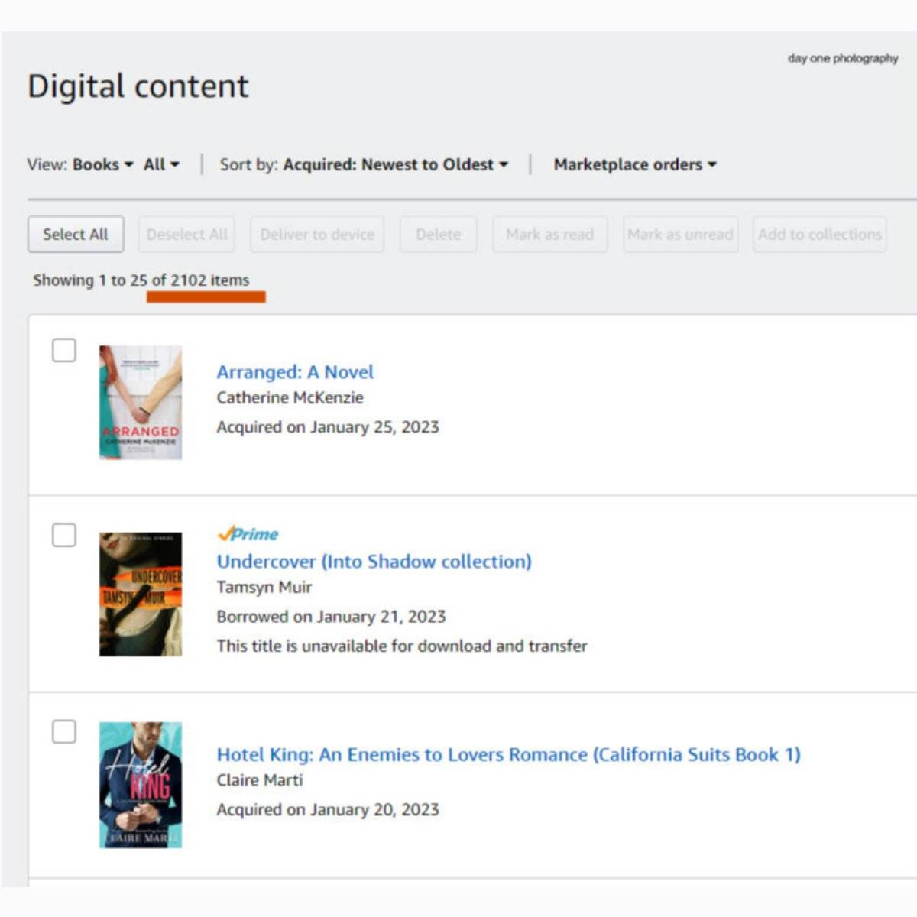Open the All filter dropdown

161,164
